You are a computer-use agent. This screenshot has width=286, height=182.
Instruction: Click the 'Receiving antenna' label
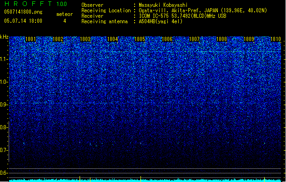coord(105,21)
